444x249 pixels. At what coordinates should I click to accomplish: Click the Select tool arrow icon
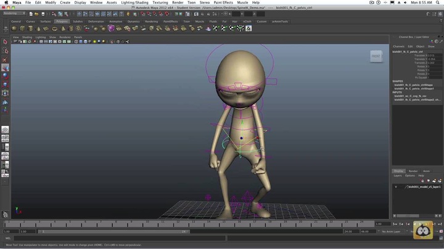[5, 42]
